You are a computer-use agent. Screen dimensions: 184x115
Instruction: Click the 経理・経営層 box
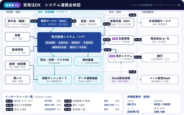pos(18,65)
